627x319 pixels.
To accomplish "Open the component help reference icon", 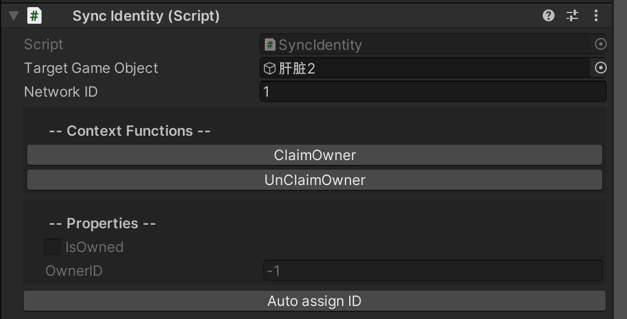I will [548, 16].
